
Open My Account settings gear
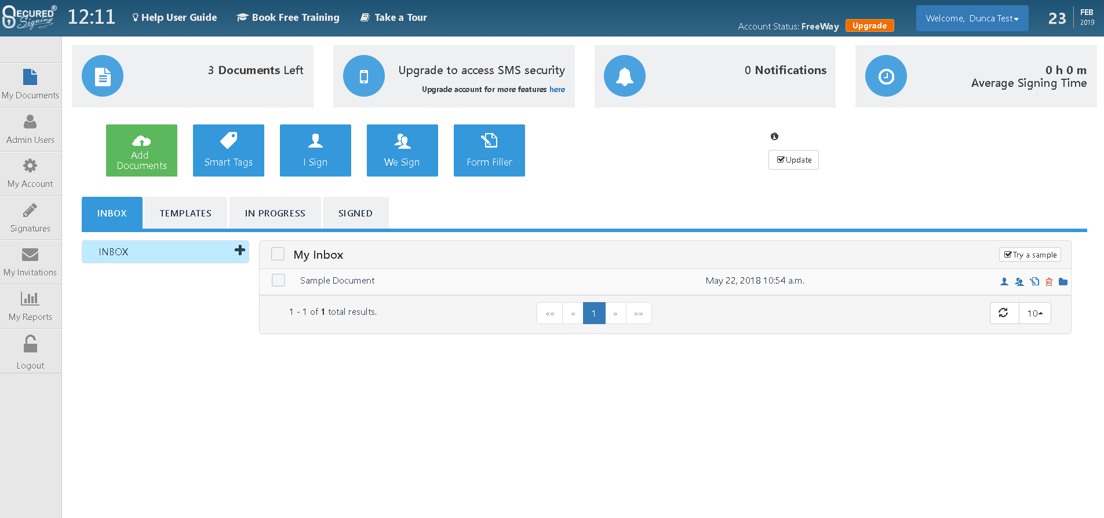point(30,174)
